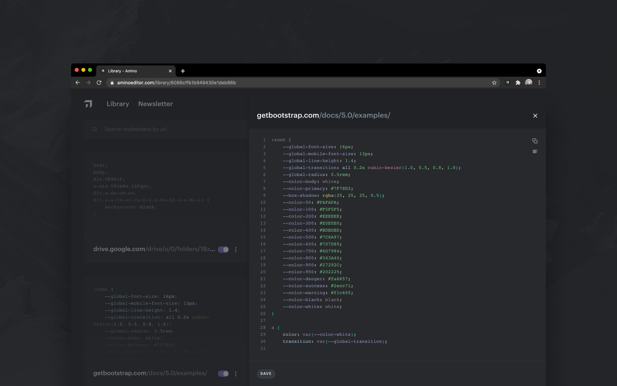Click the --color-black: black line
Viewport: 617px width, 386px height.
pyautogui.click(x=312, y=300)
